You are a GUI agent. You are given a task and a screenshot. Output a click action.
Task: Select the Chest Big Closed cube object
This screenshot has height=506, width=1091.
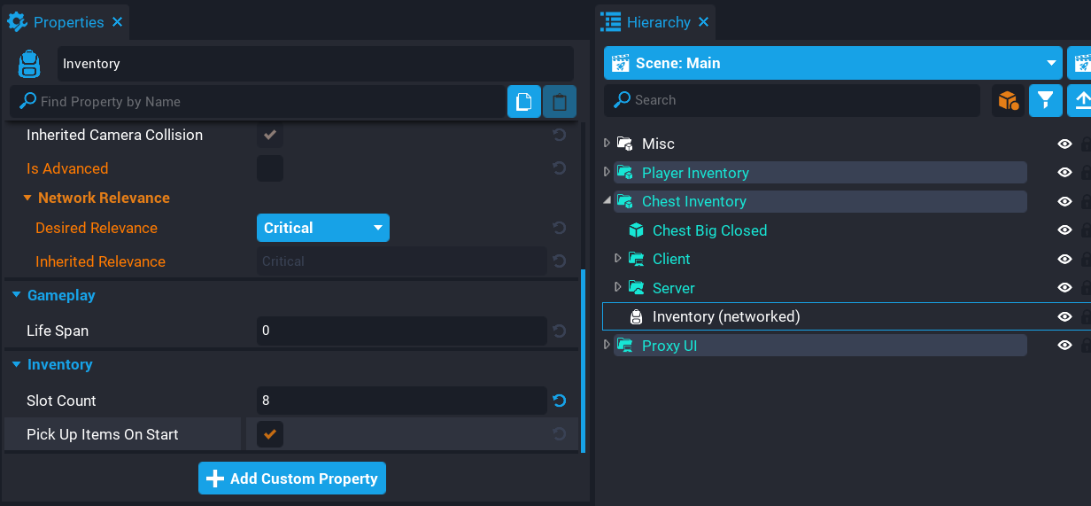pos(709,230)
